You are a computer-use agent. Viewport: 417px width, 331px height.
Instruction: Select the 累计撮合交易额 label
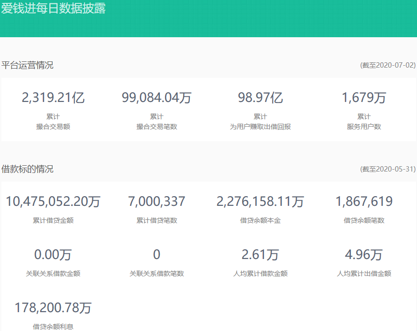click(53, 122)
